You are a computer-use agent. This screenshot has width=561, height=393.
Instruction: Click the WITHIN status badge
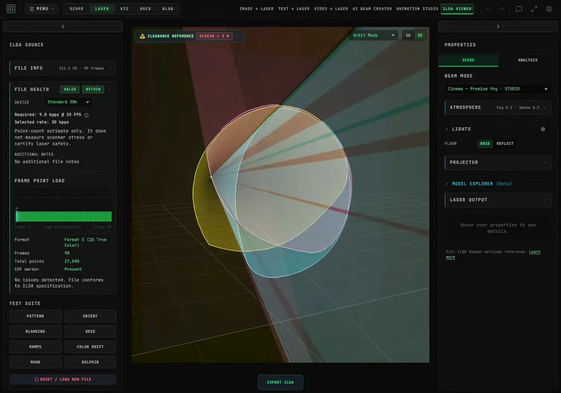coord(93,89)
